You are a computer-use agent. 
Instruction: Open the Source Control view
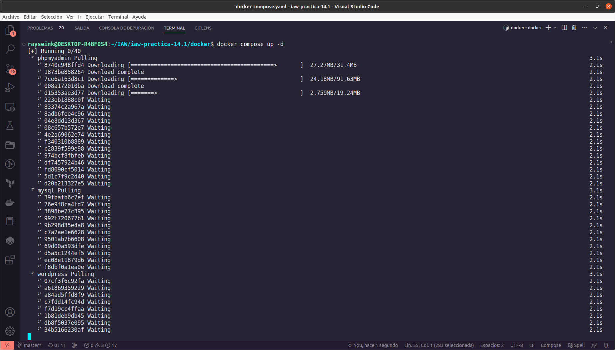[10, 69]
